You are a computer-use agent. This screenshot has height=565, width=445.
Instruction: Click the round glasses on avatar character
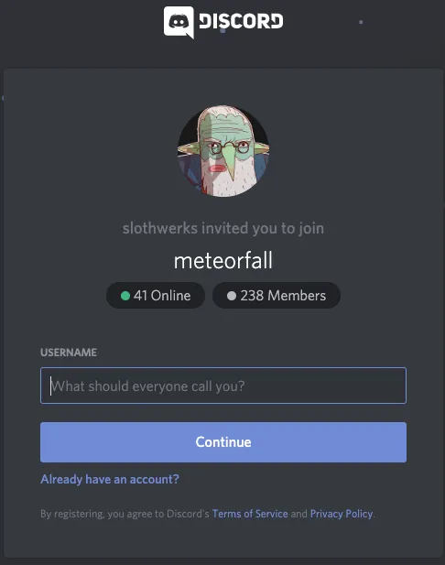(229, 147)
